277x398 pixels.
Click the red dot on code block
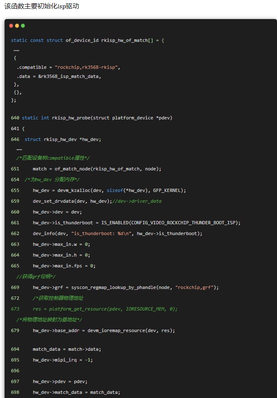click(11, 26)
